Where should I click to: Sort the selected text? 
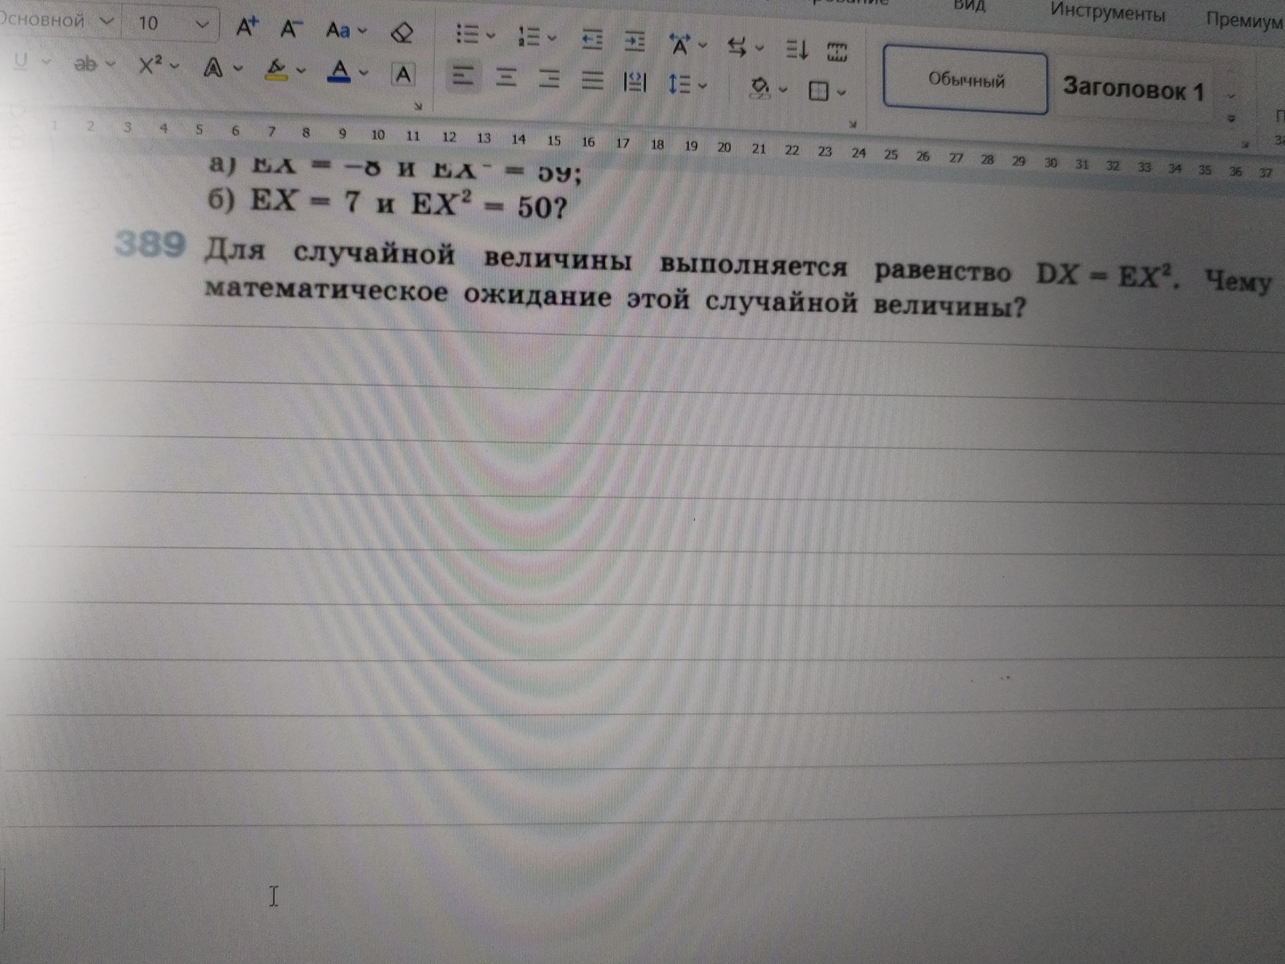click(x=796, y=50)
